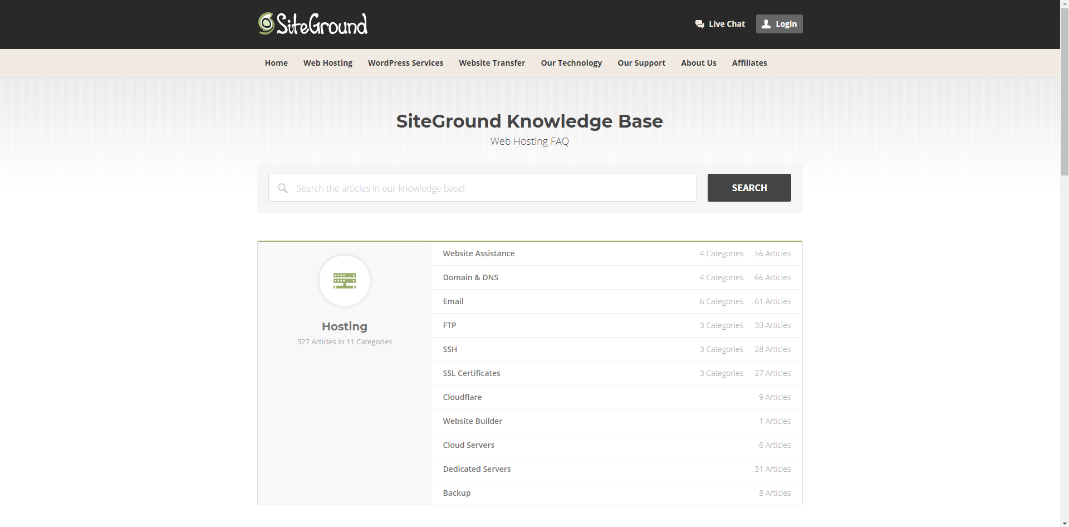Open the Web Hosting menu
The image size is (1069, 527).
328,63
